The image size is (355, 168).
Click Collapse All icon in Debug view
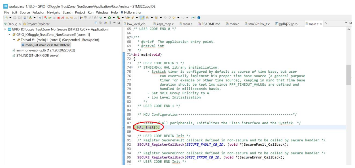pos(96,23)
